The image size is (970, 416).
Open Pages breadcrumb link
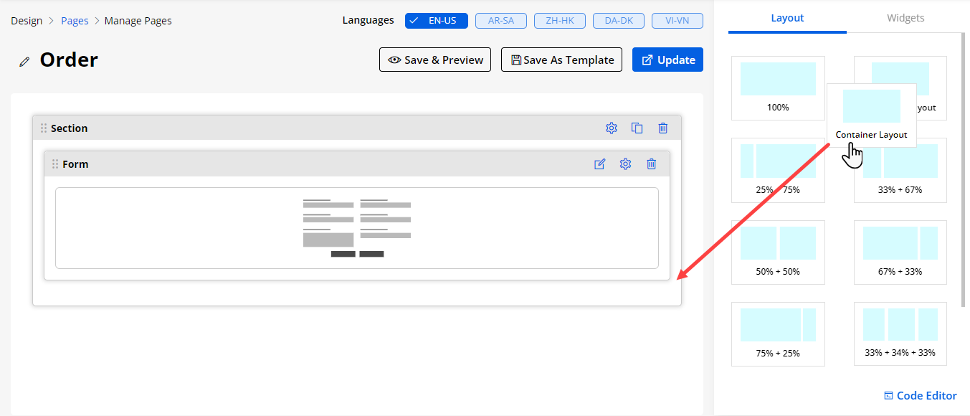(75, 21)
